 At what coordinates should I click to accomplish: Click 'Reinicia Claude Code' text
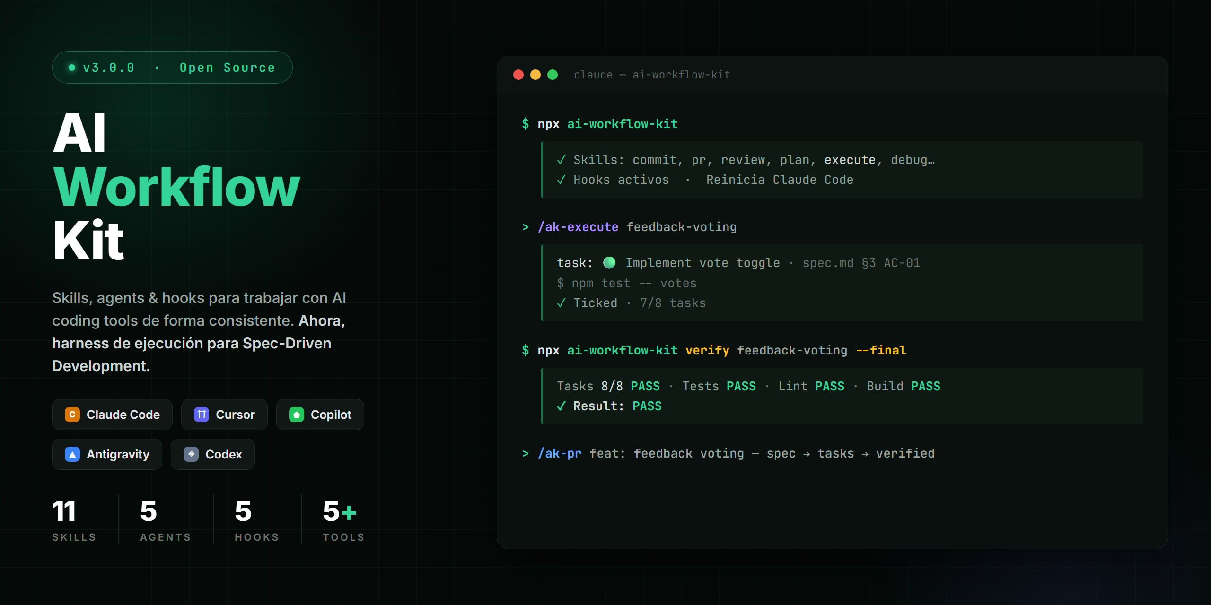pyautogui.click(x=780, y=180)
